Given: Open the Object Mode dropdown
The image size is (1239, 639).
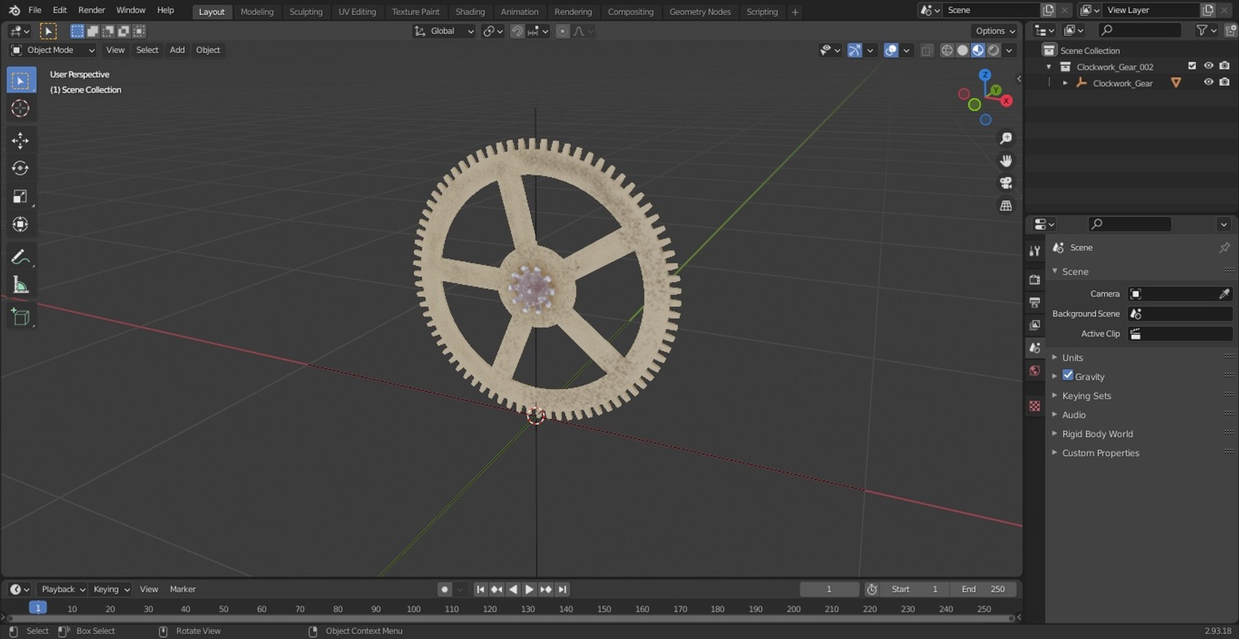Looking at the screenshot, I should click(x=53, y=50).
